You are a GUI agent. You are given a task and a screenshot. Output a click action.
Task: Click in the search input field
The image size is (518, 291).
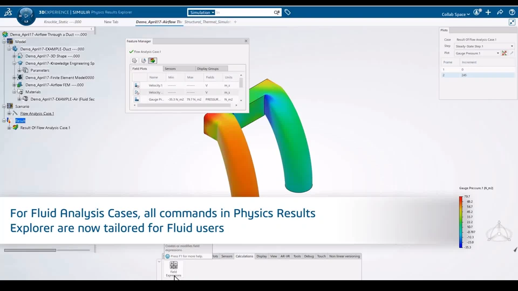(244, 12)
